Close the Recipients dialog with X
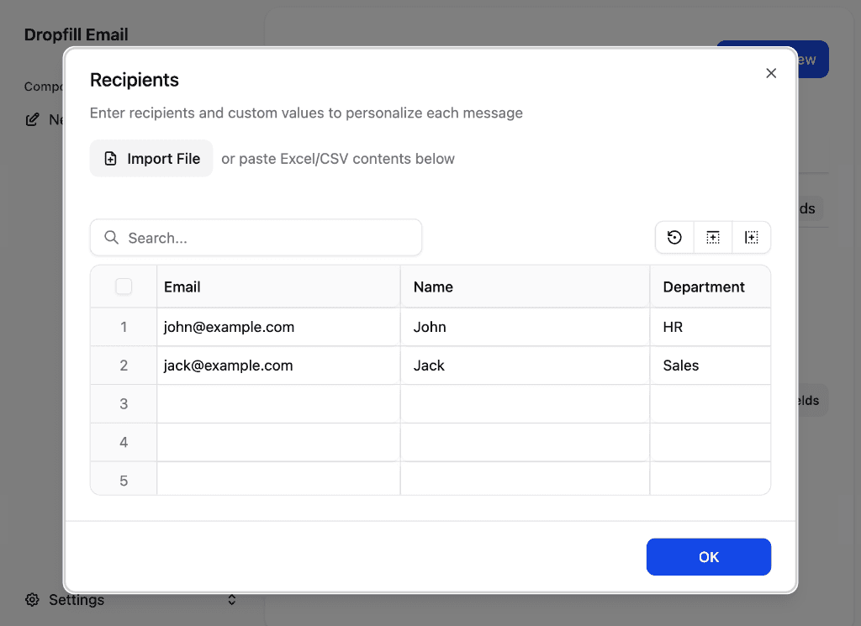This screenshot has height=626, width=861. pos(771,73)
